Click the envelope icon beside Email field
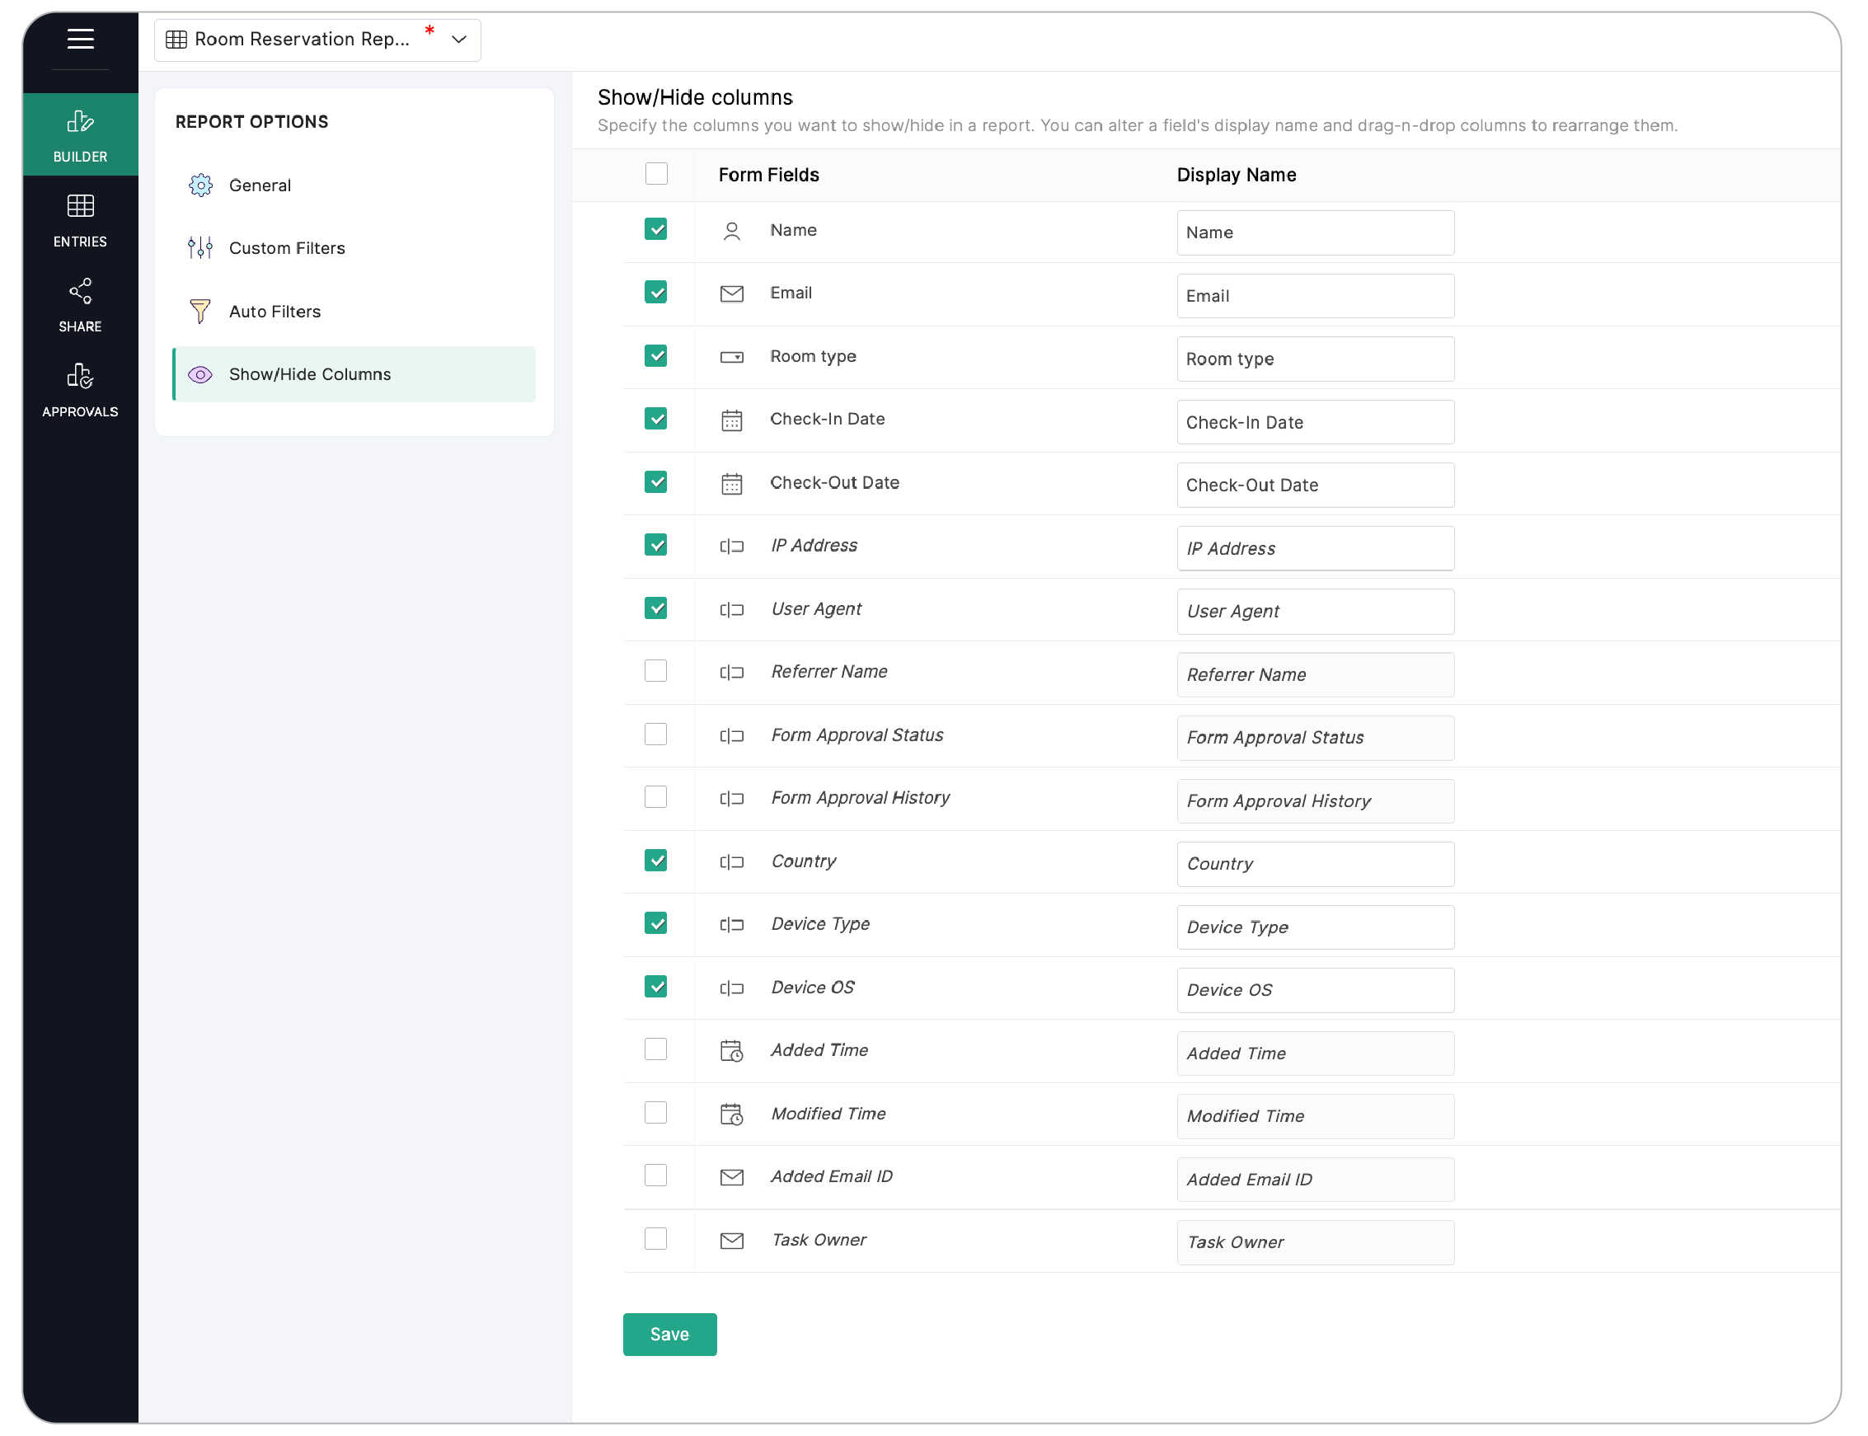This screenshot has height=1436, width=1868. click(732, 294)
